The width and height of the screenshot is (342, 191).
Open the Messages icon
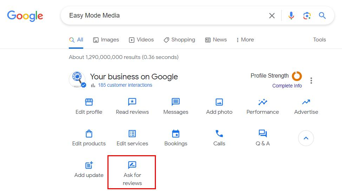tap(176, 102)
